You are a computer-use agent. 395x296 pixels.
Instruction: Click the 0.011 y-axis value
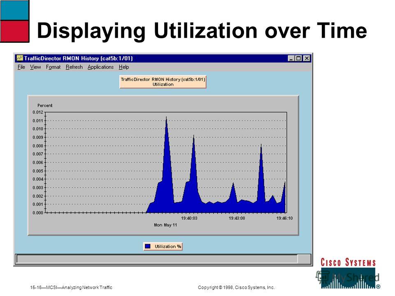(38, 120)
